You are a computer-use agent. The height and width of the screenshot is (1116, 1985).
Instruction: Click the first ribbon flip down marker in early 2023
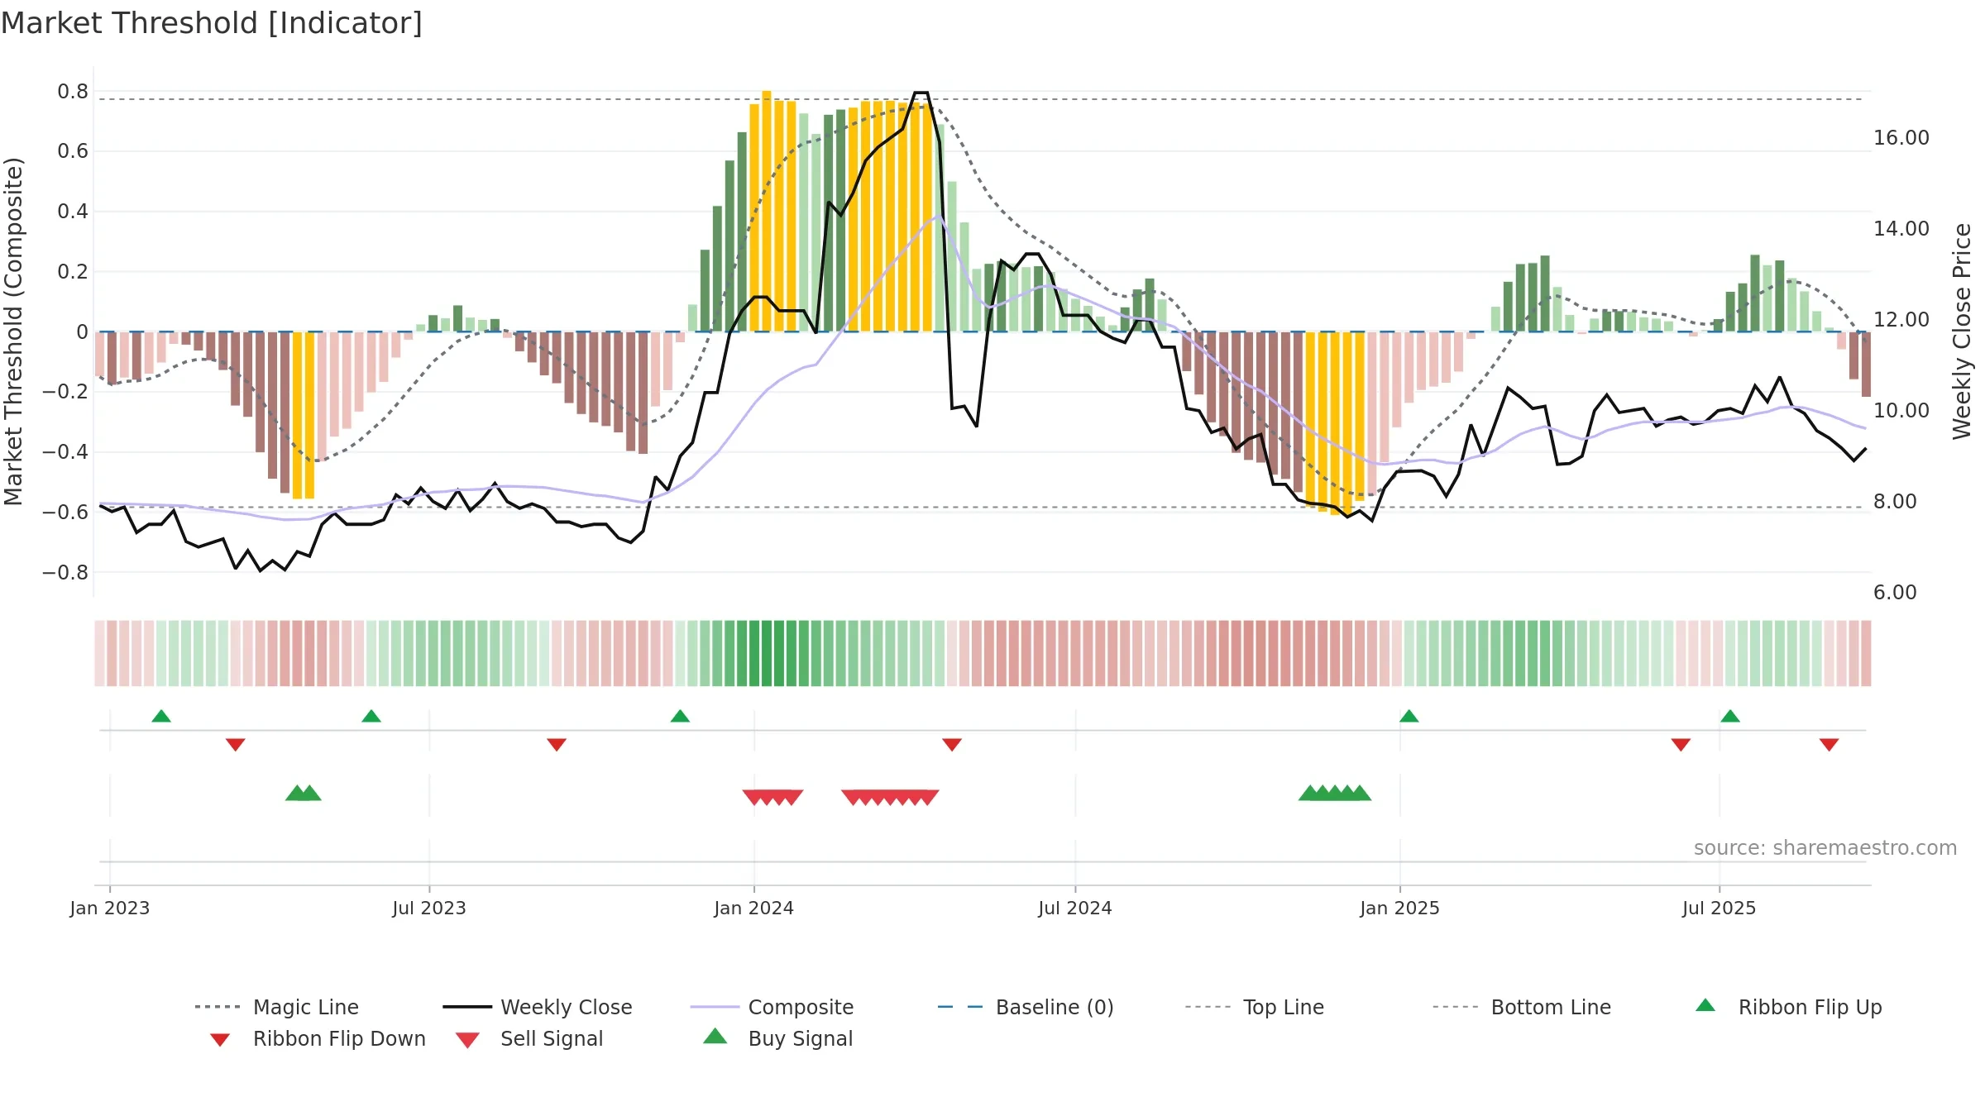(236, 745)
